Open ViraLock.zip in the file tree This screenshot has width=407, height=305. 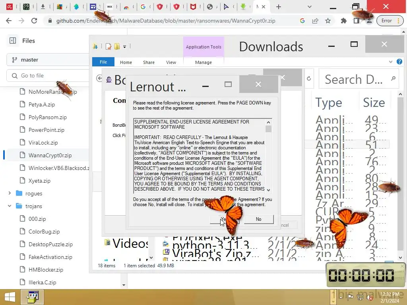click(43, 143)
